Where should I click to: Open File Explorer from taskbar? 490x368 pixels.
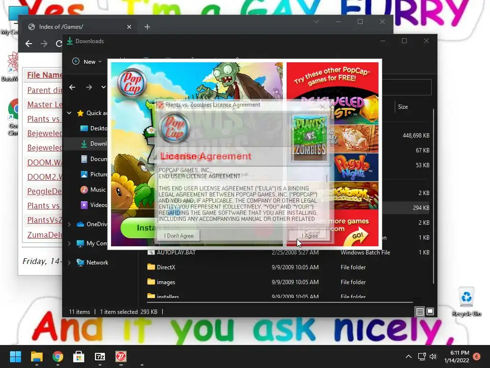coord(36,356)
